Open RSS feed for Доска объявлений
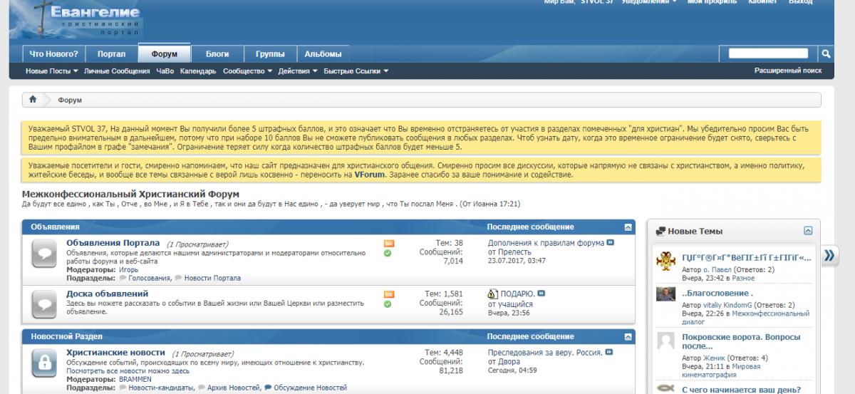The image size is (855, 394). coord(388,294)
